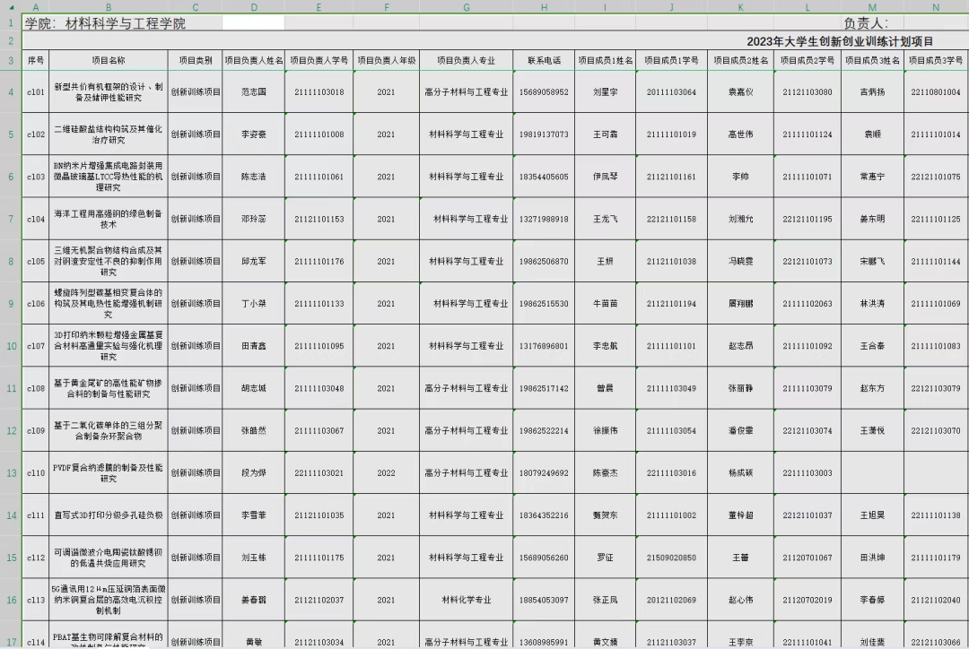The image size is (969, 649).
Task: Select the cell containing c113
Action: point(35,601)
